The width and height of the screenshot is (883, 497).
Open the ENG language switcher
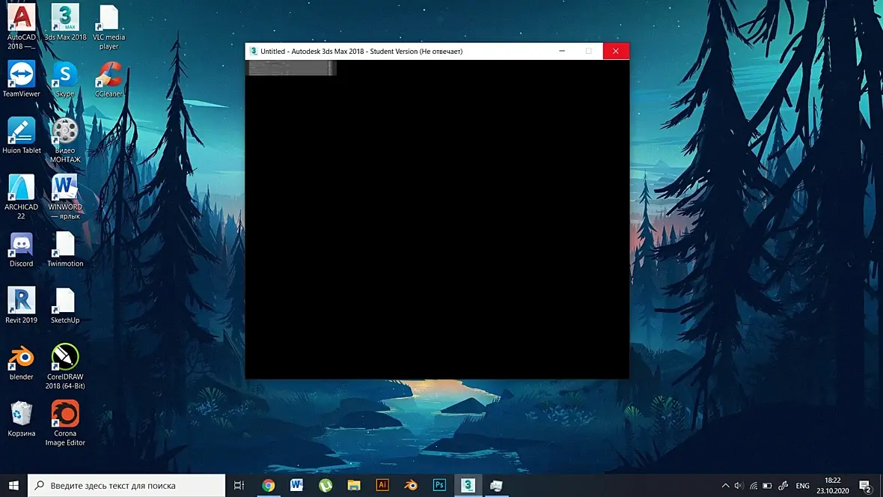coord(802,485)
